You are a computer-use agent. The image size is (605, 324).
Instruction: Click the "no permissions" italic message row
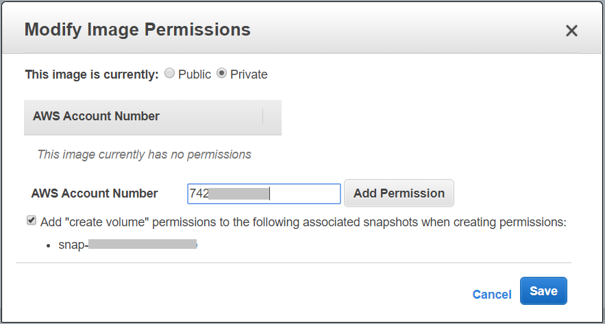pyautogui.click(x=144, y=154)
